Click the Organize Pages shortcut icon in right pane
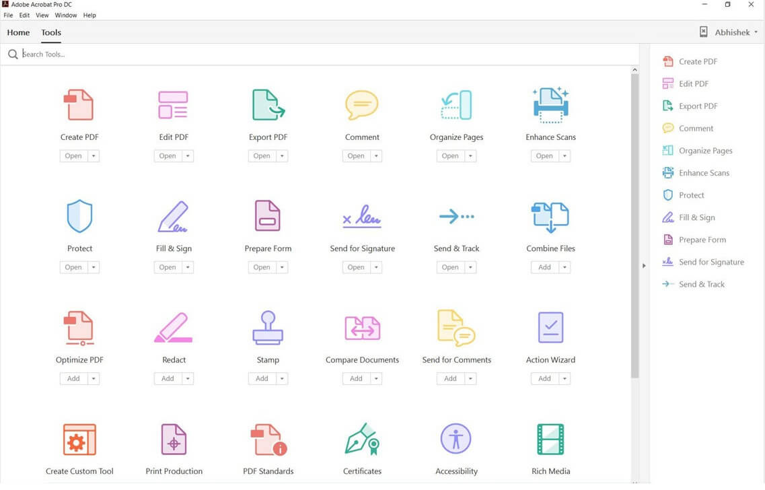This screenshot has width=765, height=490. (668, 151)
